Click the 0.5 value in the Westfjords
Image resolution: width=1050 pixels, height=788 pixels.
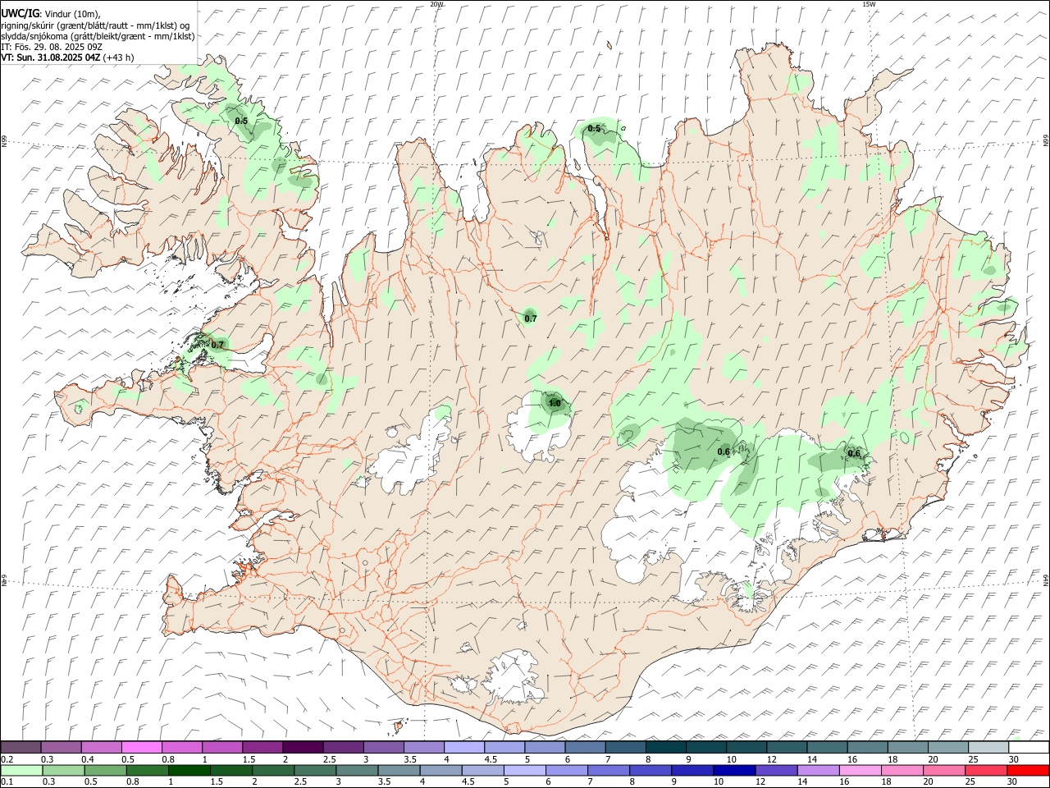[241, 121]
